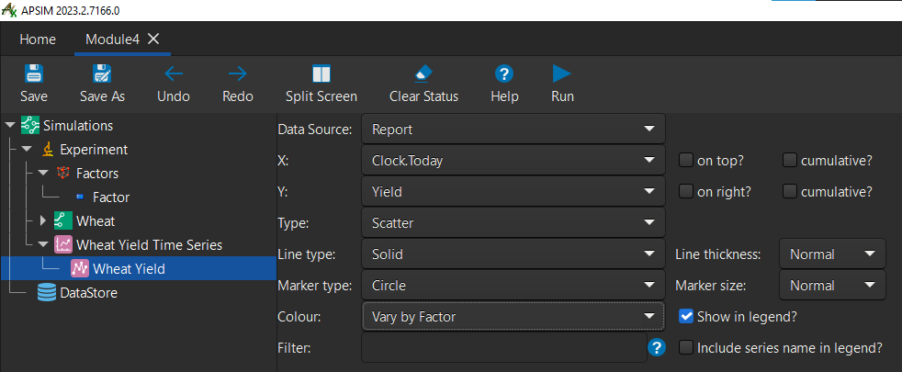Tick the X row 'cumulative?' checkbox

[x=790, y=161]
